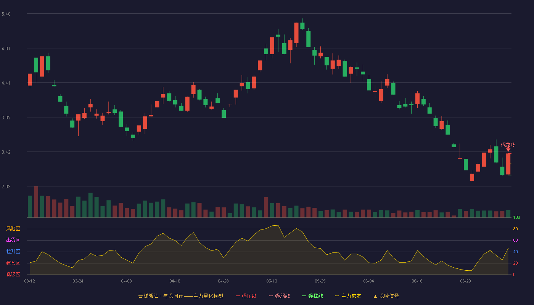
Task: Click the 04-28 date label
Action: pos(223,281)
